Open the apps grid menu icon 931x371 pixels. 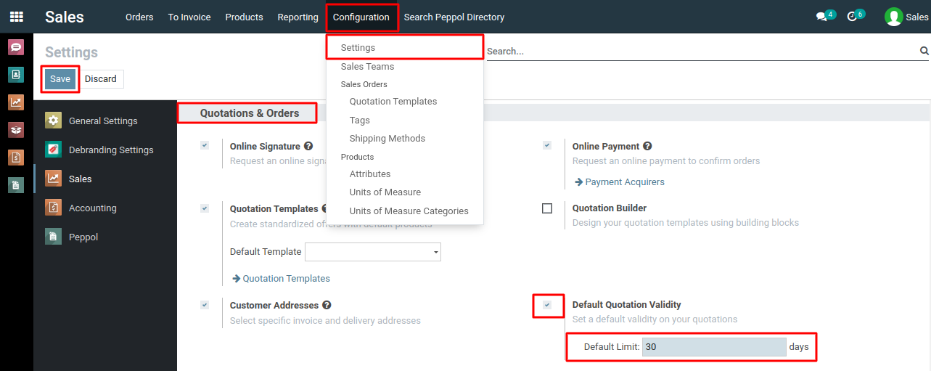[16, 17]
